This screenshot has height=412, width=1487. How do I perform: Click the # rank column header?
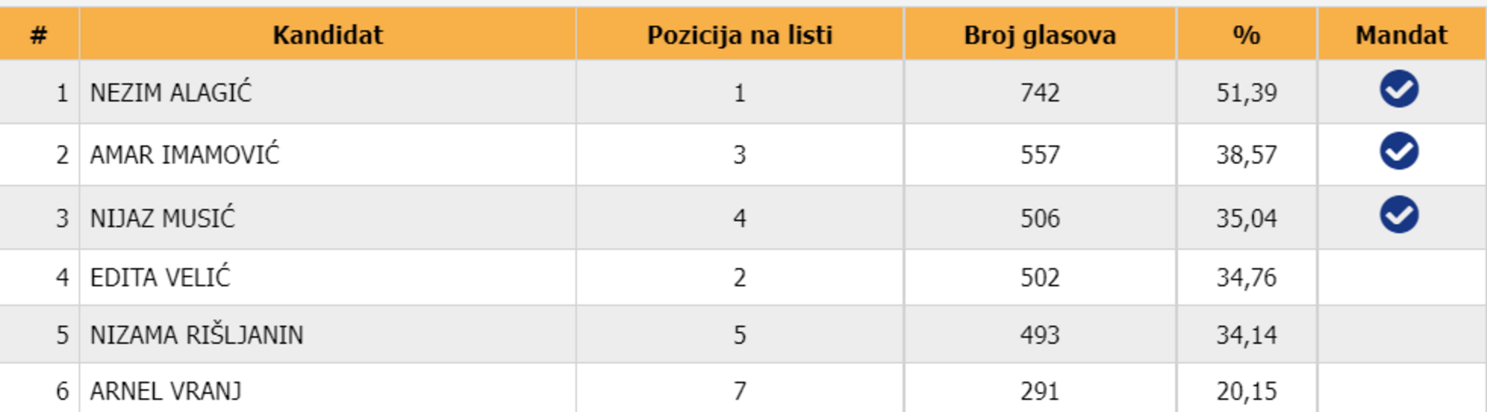pyautogui.click(x=39, y=35)
